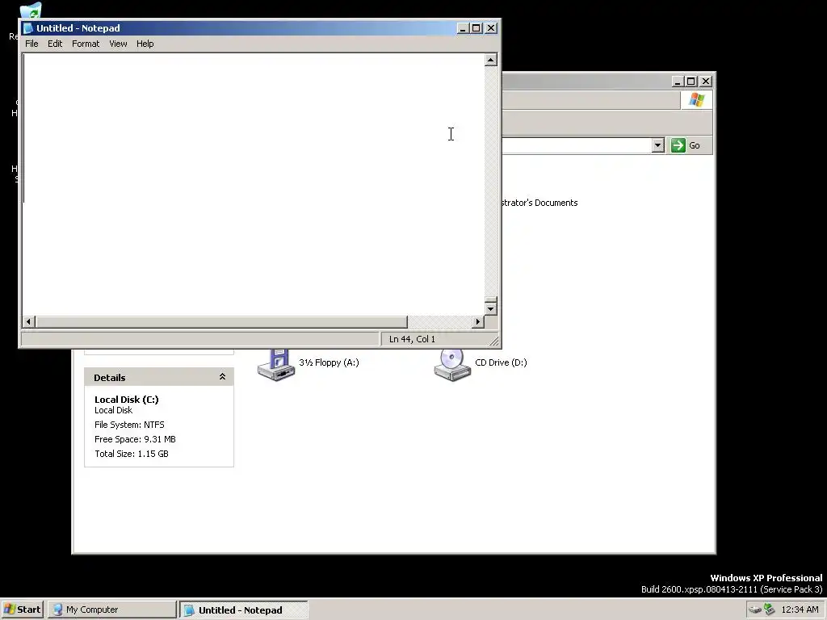The image size is (827, 620).
Task: Click the Notepad vertical scroll down arrow
Action: pos(490,309)
